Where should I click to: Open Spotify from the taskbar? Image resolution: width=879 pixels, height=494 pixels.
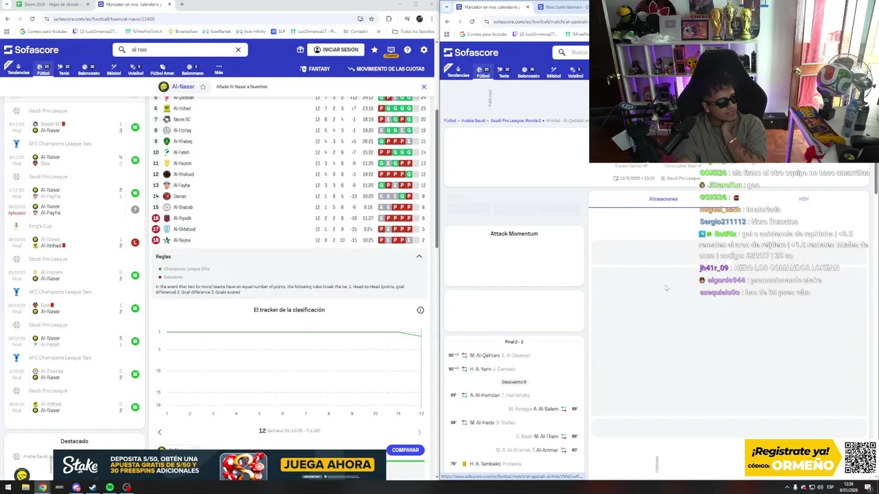(x=110, y=487)
